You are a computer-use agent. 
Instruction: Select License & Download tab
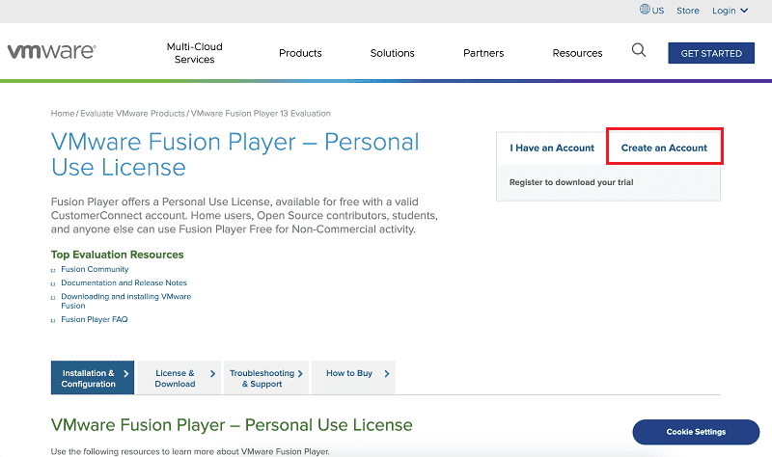pyautogui.click(x=179, y=378)
